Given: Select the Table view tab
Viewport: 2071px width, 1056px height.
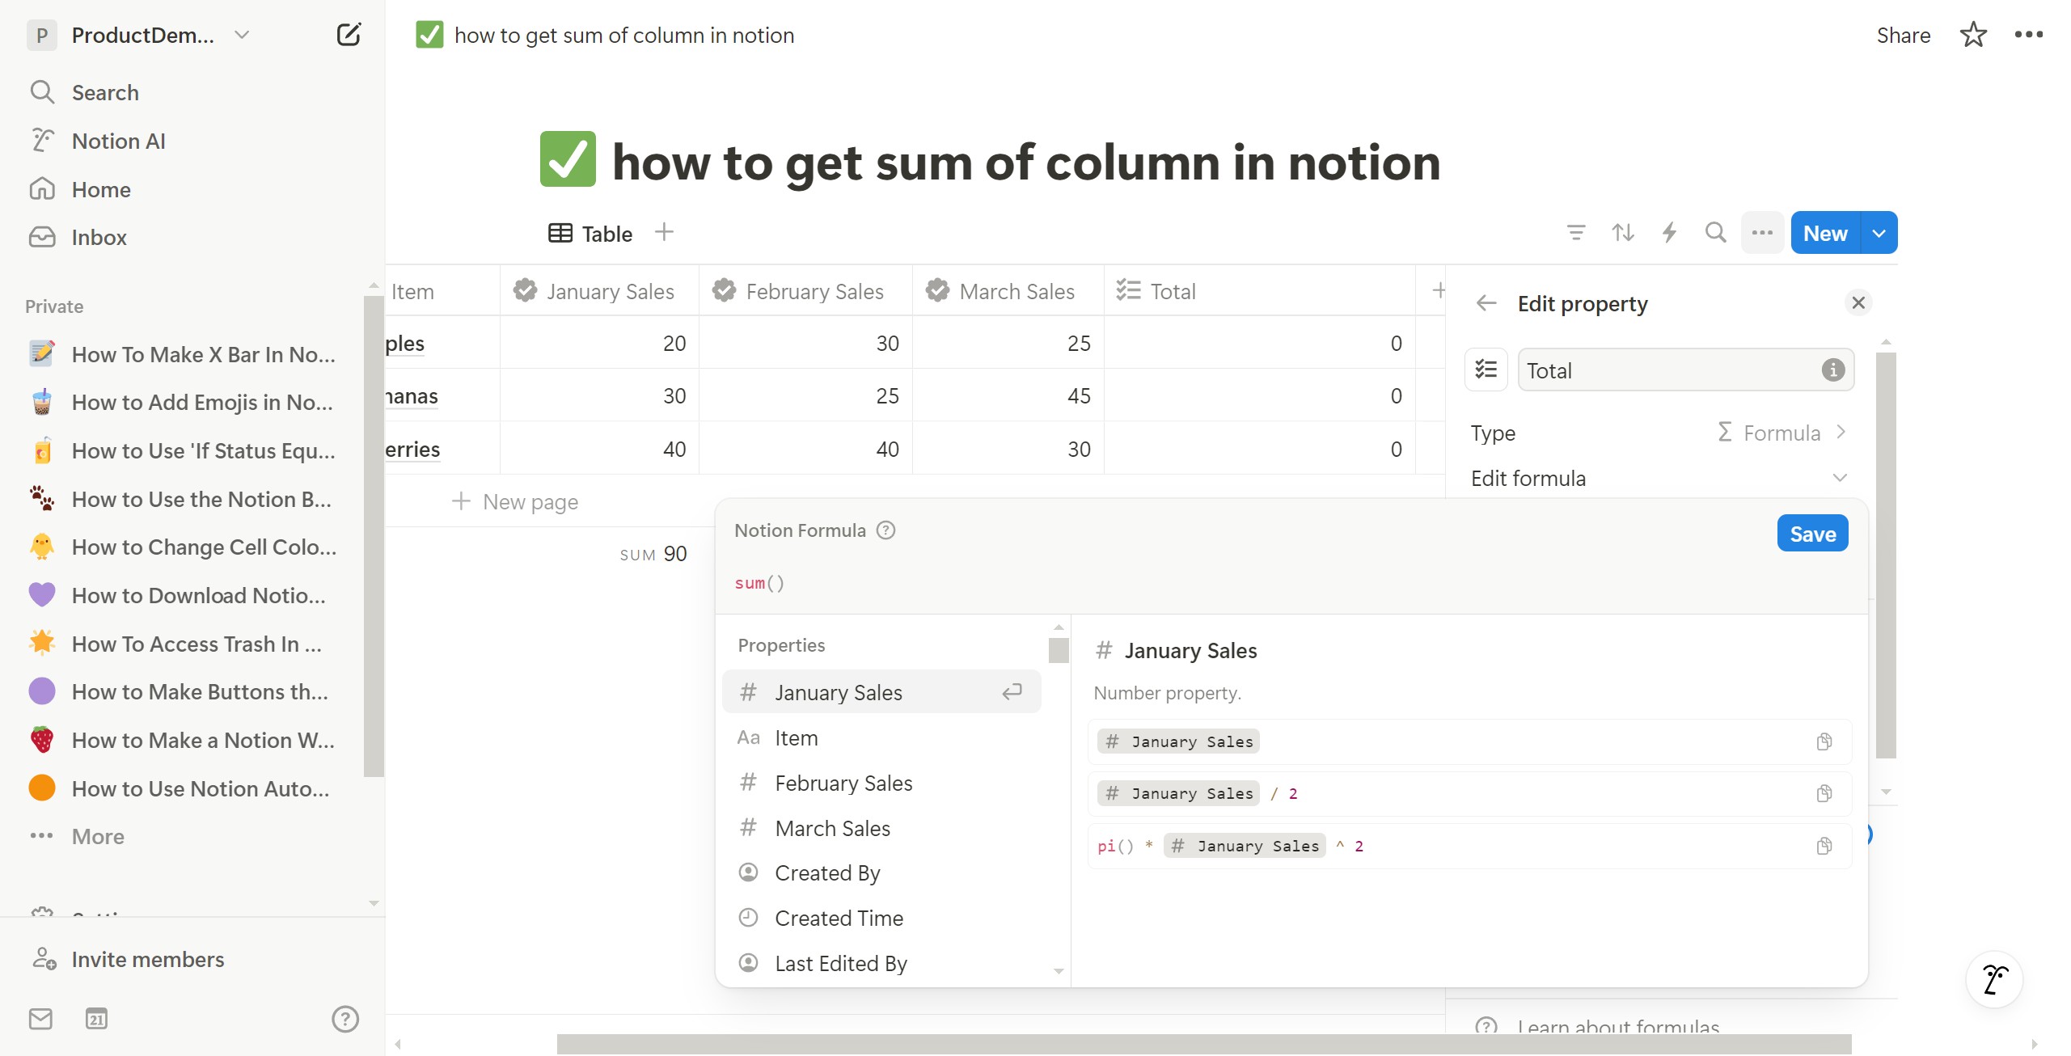Looking at the screenshot, I should pyautogui.click(x=590, y=234).
